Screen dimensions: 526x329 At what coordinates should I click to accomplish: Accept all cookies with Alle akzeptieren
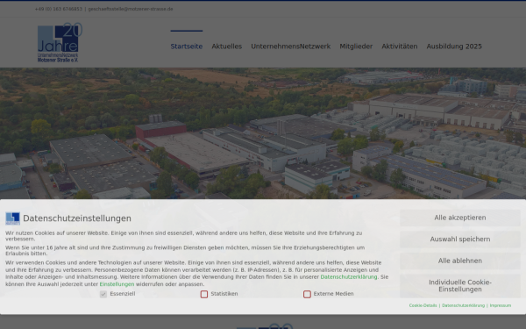click(460, 218)
